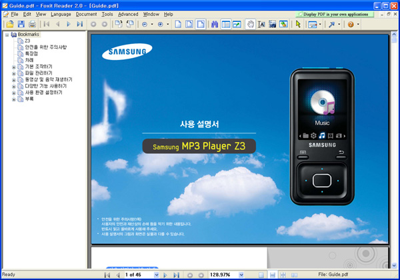Viewport: 400px width, 280px height.
Task: Select the Fit Width view icon
Action: 201,24
